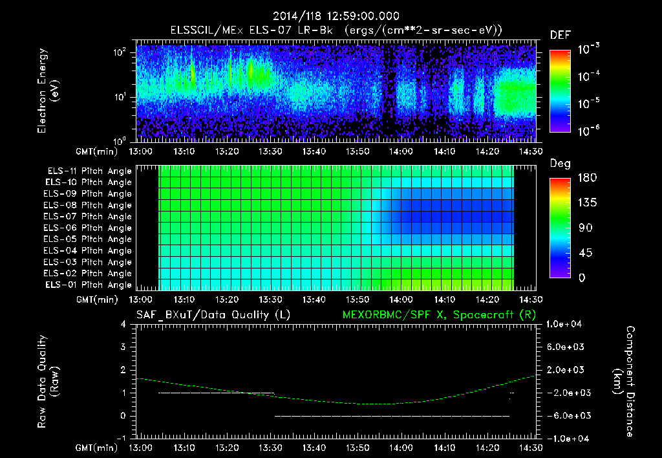The image size is (662, 458).
Task: Click the DEF color bar gradient
Action: pyautogui.click(x=560, y=91)
